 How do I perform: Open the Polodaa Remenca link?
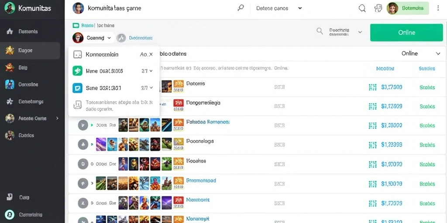(208, 122)
